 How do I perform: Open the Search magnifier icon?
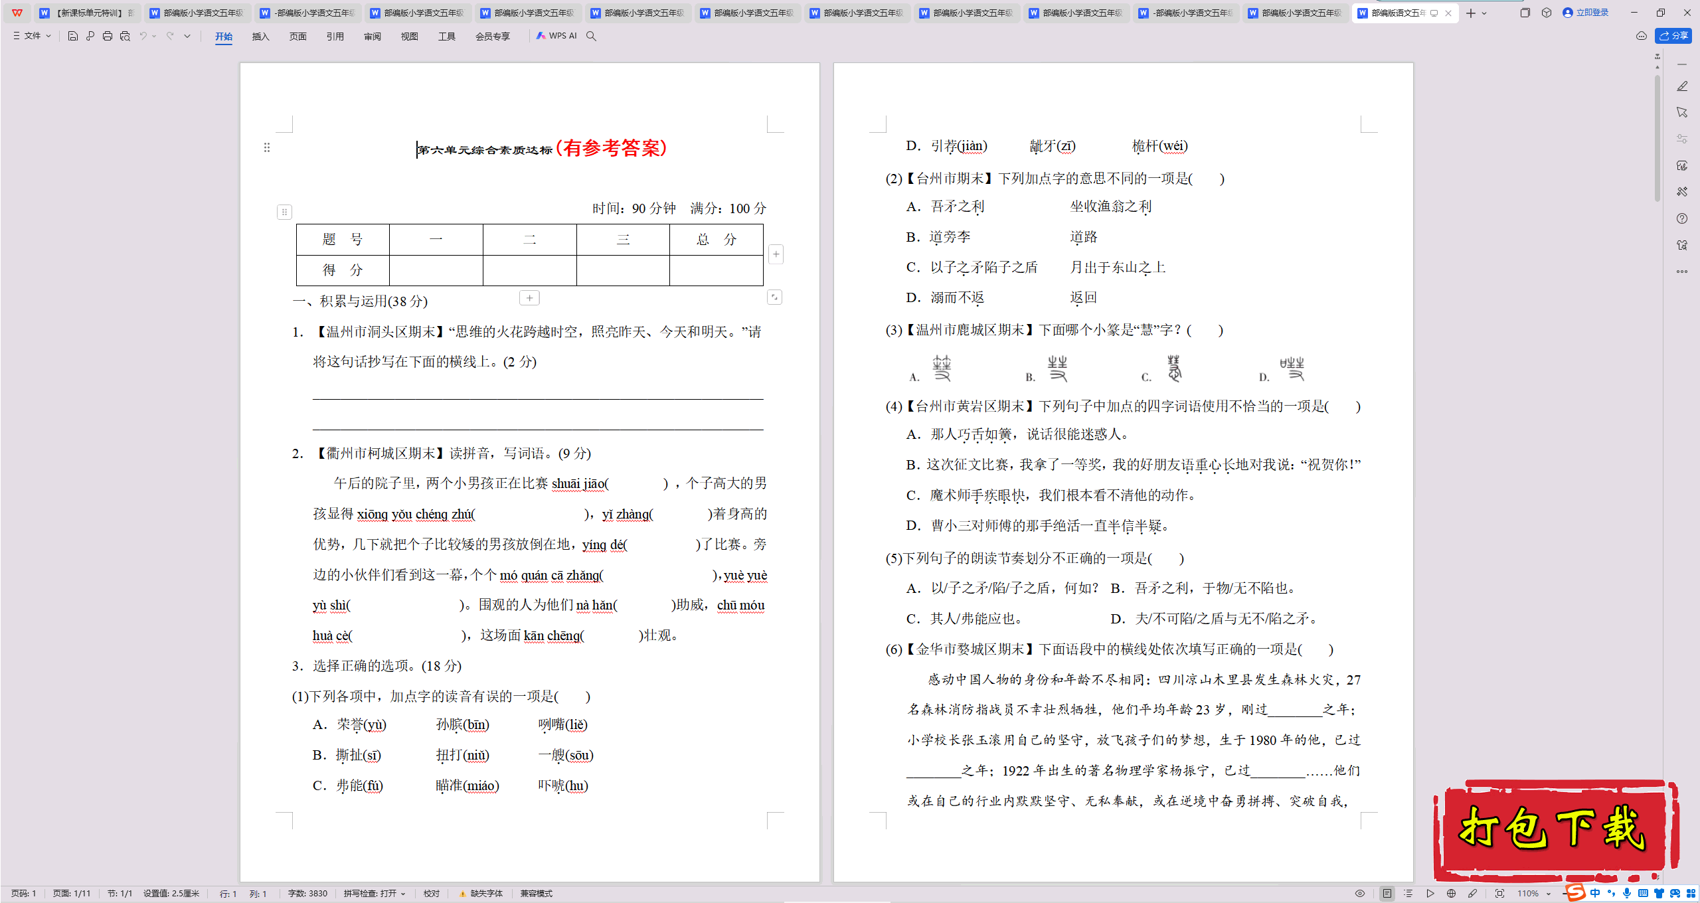click(x=591, y=36)
